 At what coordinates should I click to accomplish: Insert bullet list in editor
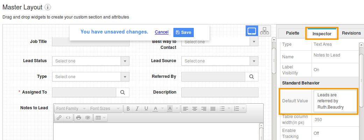tap(222, 109)
